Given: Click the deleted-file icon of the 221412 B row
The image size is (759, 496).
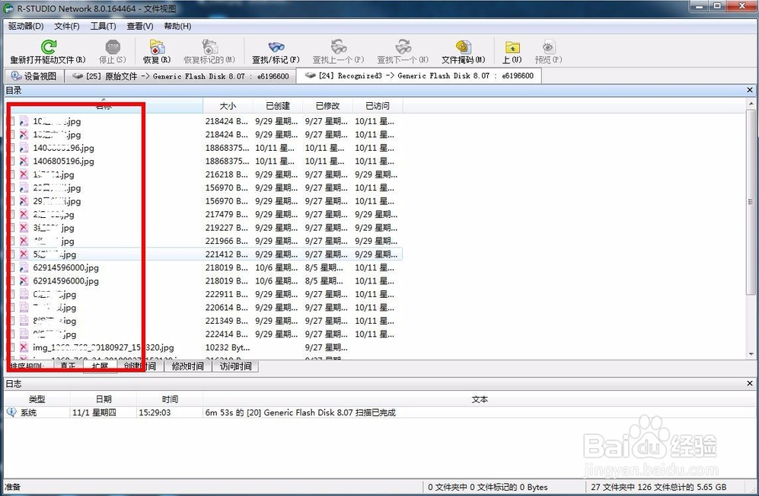Looking at the screenshot, I should point(24,254).
